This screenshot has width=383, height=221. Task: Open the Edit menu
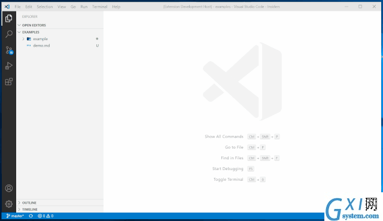pyautogui.click(x=29, y=7)
